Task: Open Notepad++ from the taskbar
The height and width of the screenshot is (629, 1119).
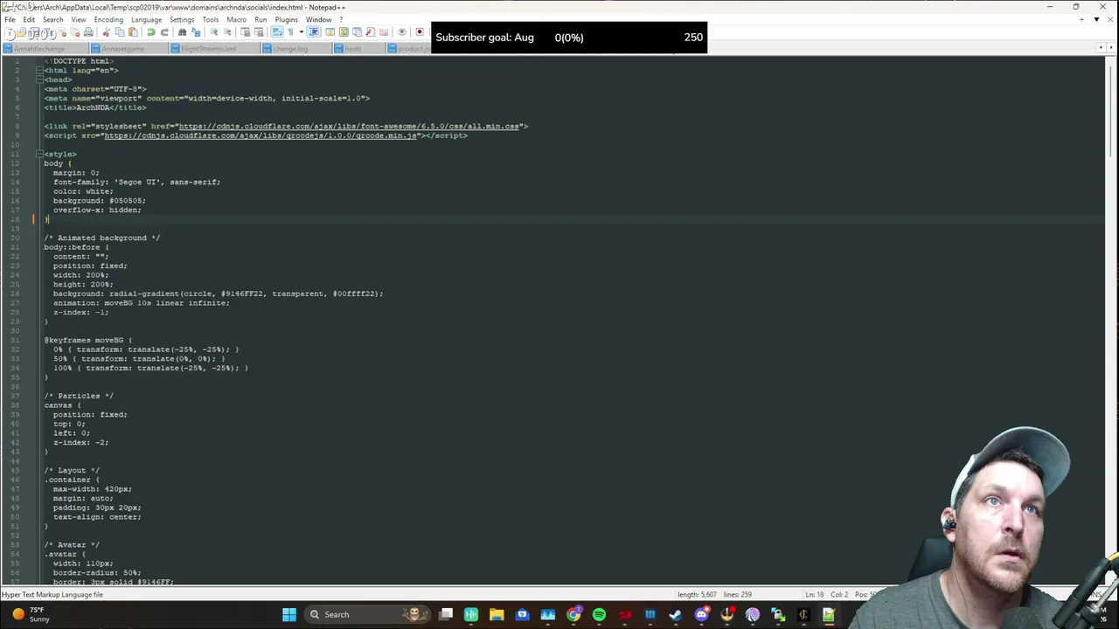Action: (828, 614)
